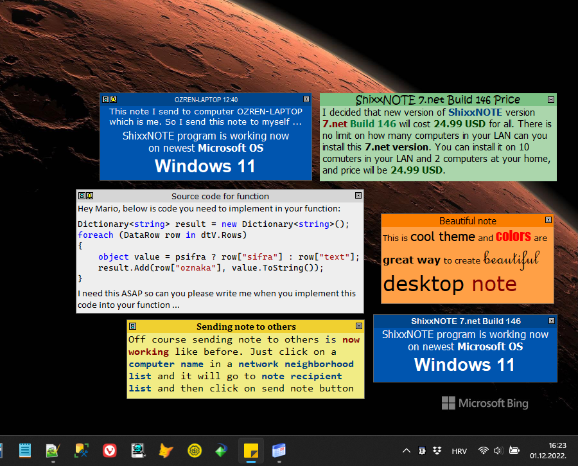Open the database tools icon in the taskbar
The height and width of the screenshot is (466, 578).
tap(82, 451)
